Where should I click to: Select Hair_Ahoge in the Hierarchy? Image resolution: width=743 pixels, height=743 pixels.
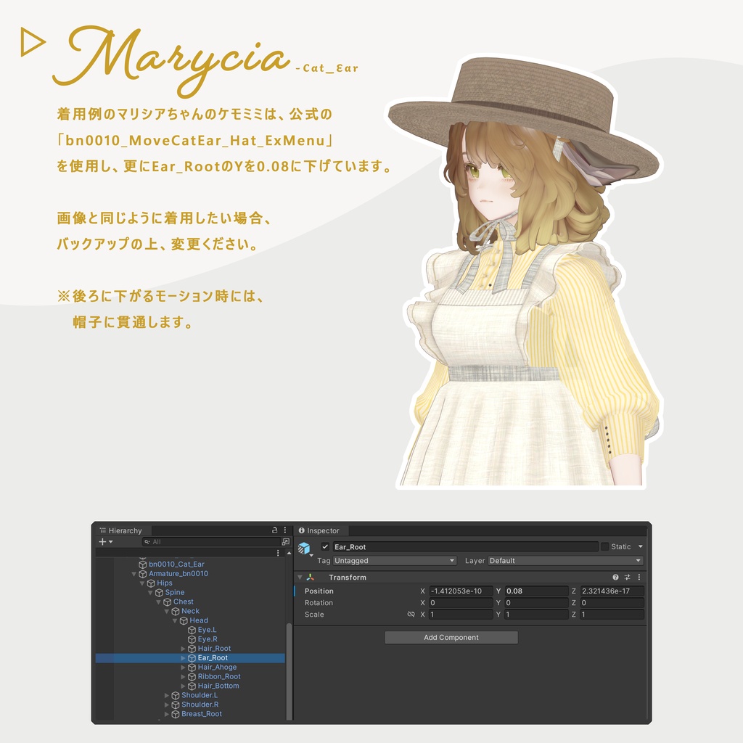tap(217, 668)
